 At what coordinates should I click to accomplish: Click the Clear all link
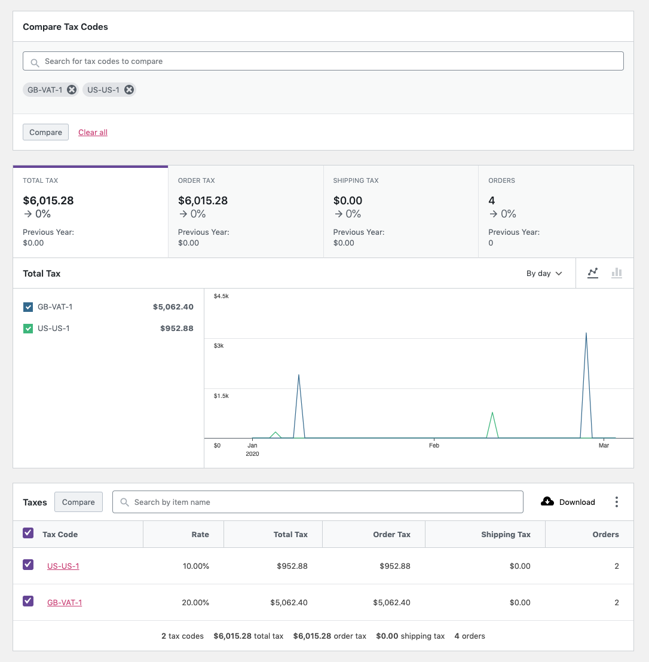[x=93, y=132]
